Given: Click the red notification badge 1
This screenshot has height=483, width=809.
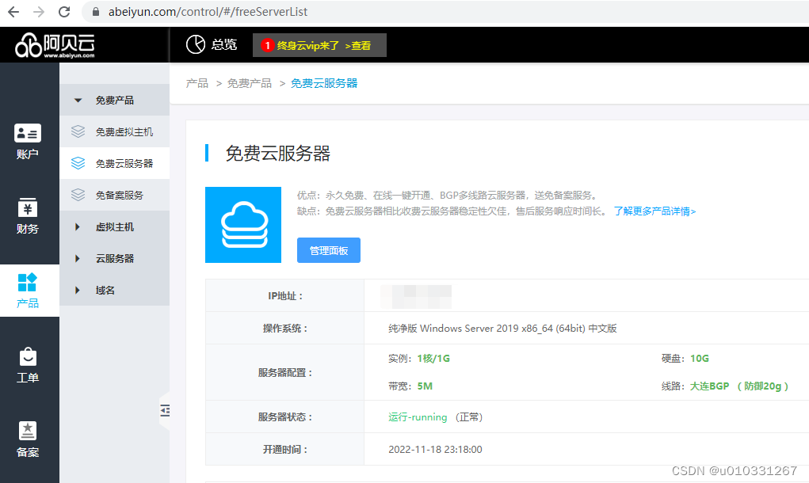Looking at the screenshot, I should point(267,45).
